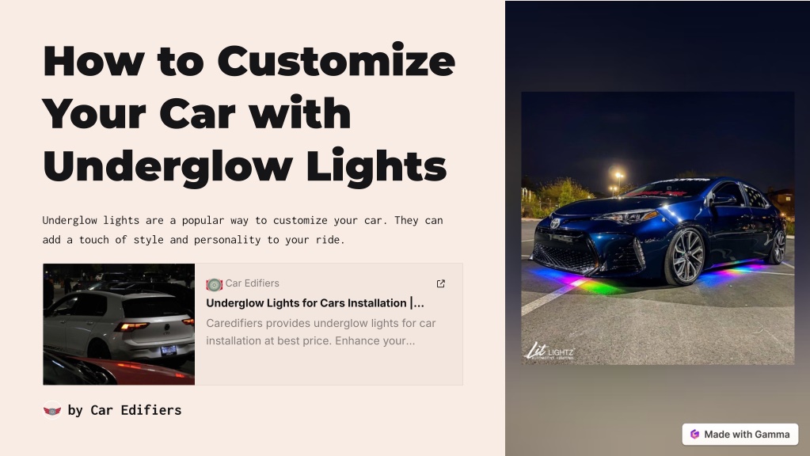This screenshot has height=456, width=810.
Task: Click the Gamma logo icon in the badge
Action: (x=695, y=435)
